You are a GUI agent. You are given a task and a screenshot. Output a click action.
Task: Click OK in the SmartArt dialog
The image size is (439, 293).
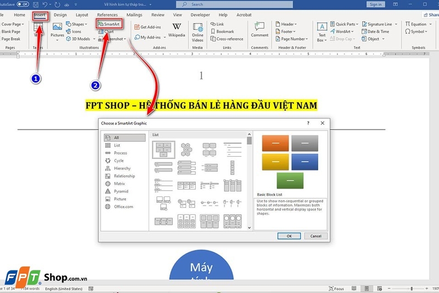tap(289, 236)
